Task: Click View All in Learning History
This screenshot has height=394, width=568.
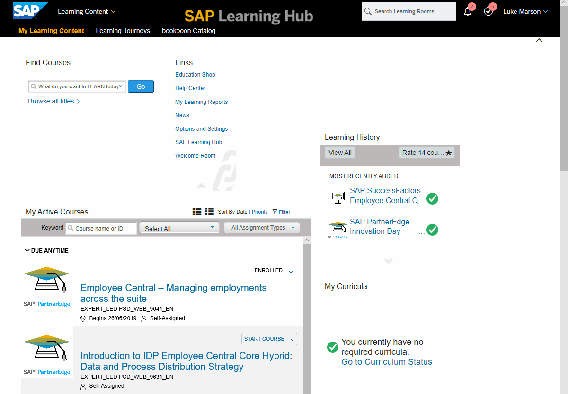Action: 339,153
